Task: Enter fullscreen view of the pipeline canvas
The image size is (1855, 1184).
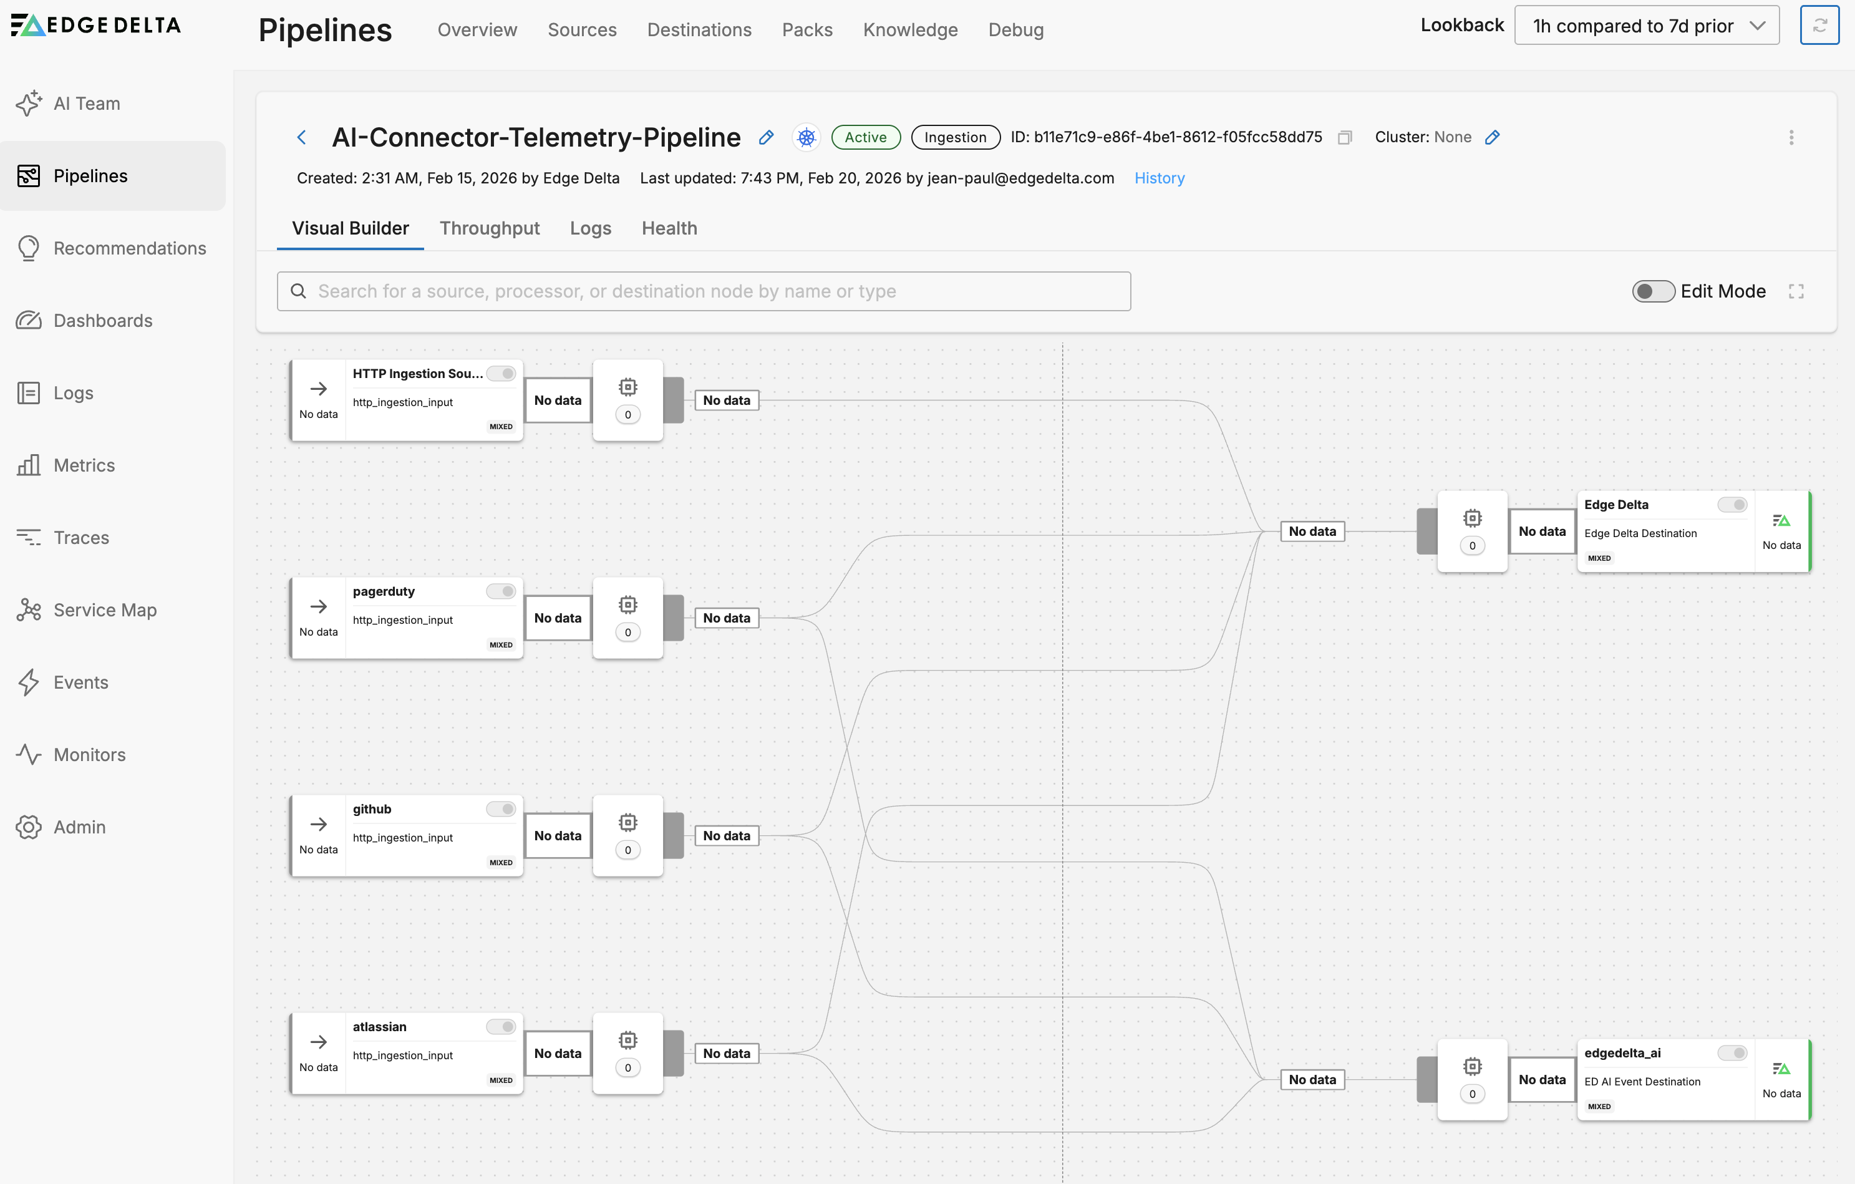Action: coord(1796,291)
